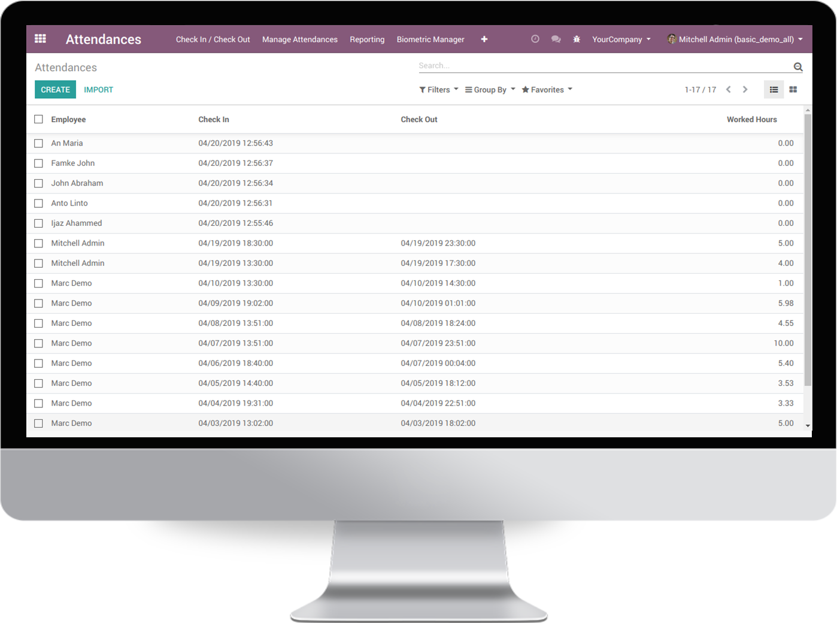Open the Group By dropdown
Image resolution: width=837 pixels, height=623 pixels.
pyautogui.click(x=490, y=90)
